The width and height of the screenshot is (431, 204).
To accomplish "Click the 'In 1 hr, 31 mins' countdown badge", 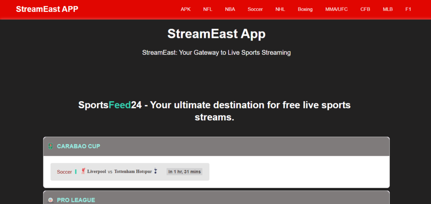I will point(184,172).
